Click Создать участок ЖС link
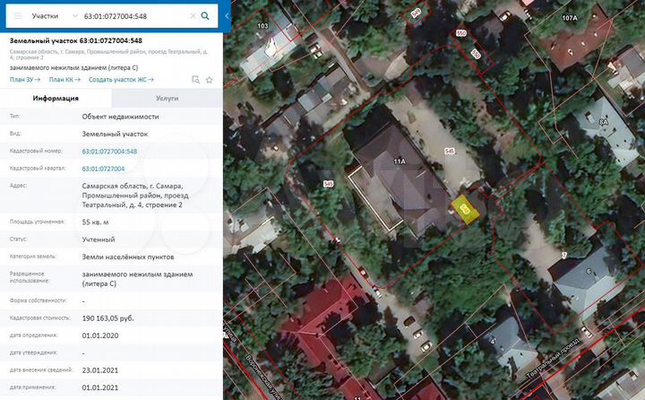 (x=121, y=80)
